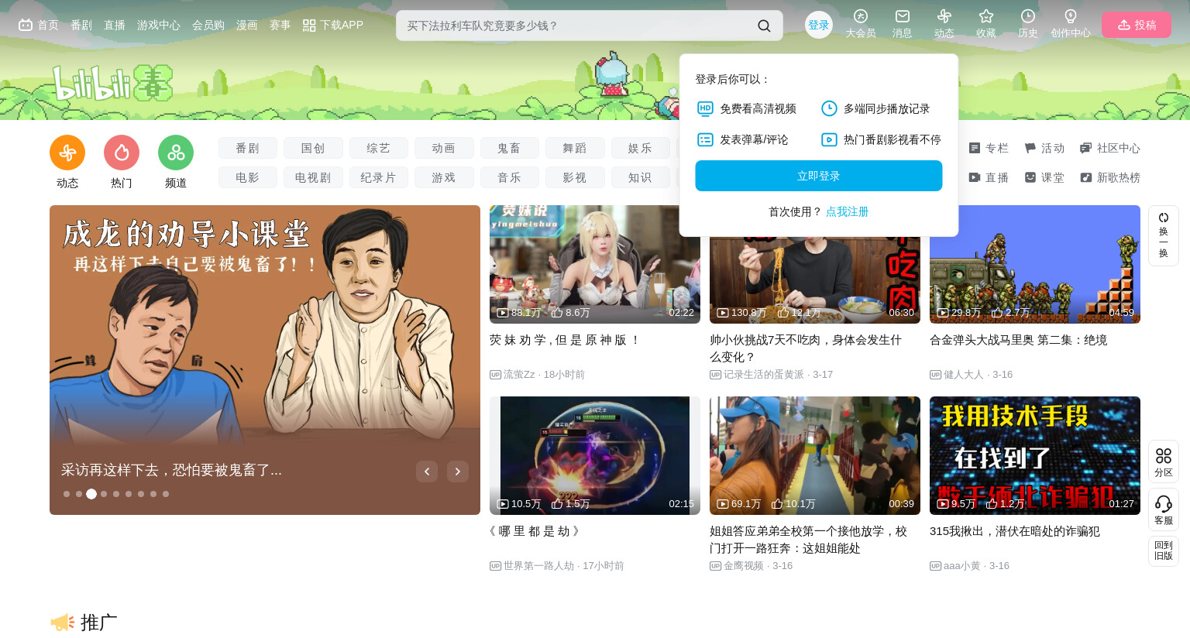The width and height of the screenshot is (1190, 638).
Task: Open 收藏 favorites star icon
Action: pyautogui.click(x=985, y=24)
